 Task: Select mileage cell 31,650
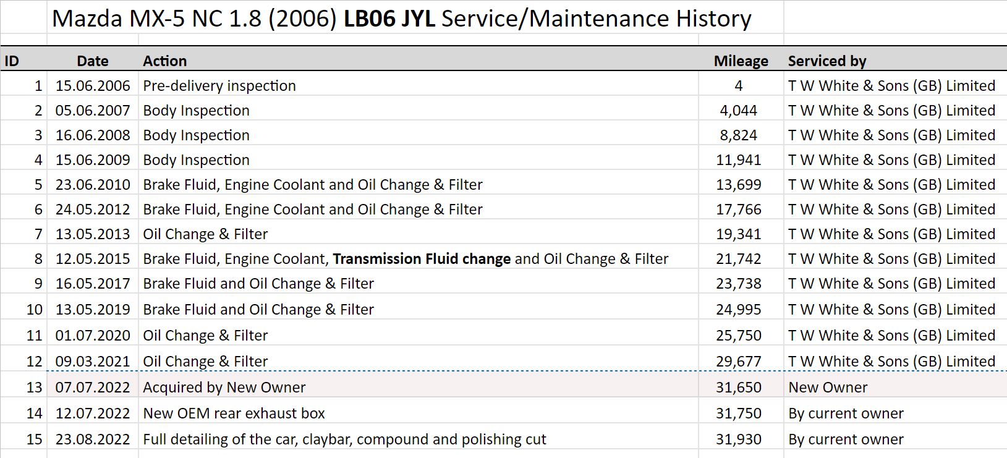coord(741,387)
